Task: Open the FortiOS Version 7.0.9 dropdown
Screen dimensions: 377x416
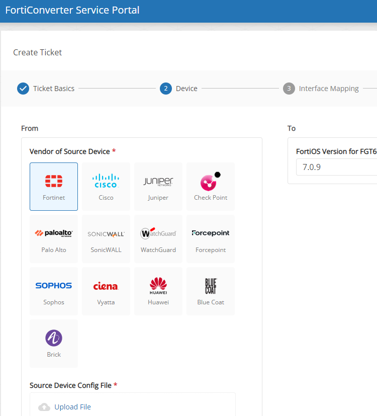Action: coord(337,167)
